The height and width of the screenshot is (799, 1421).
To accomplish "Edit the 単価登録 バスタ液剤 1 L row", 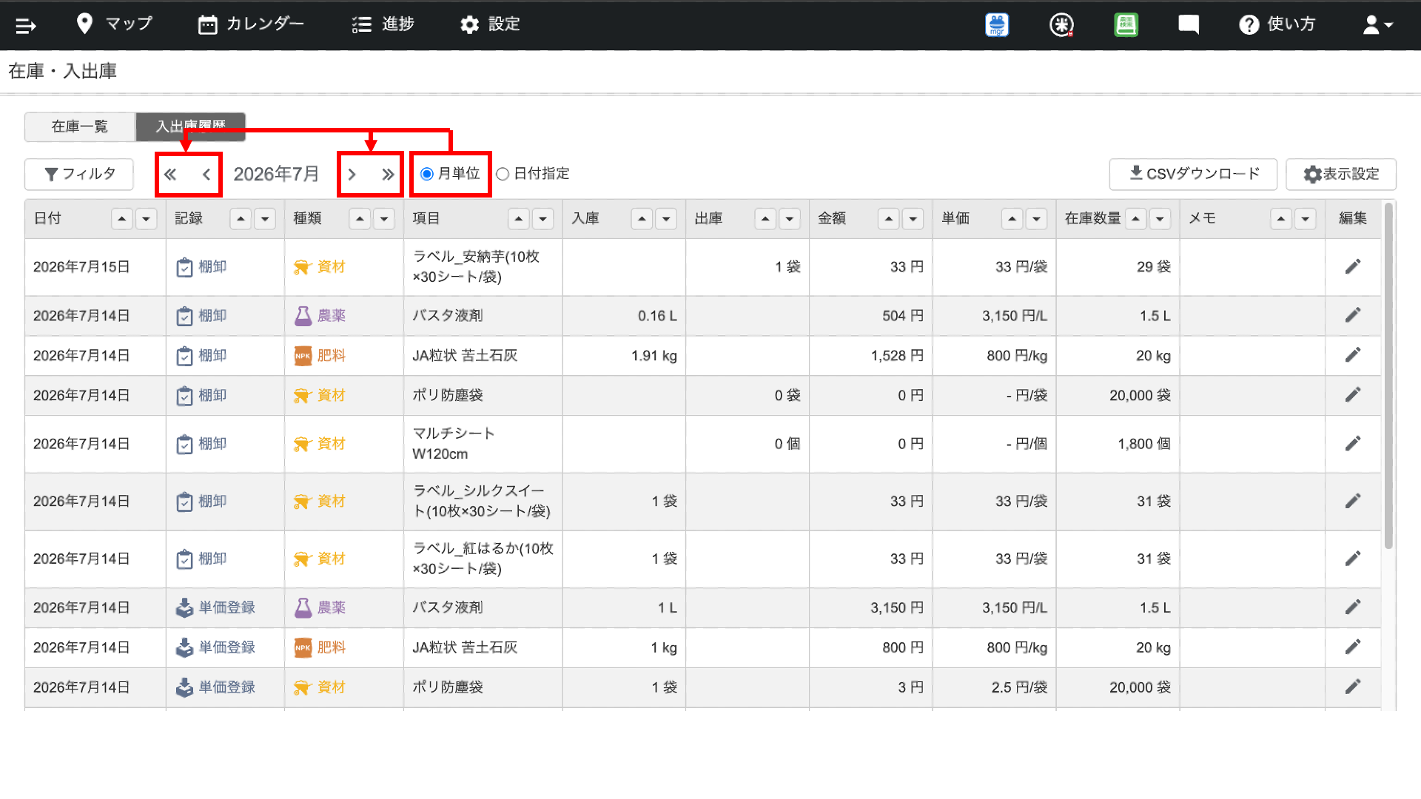I will pos(1353,607).
